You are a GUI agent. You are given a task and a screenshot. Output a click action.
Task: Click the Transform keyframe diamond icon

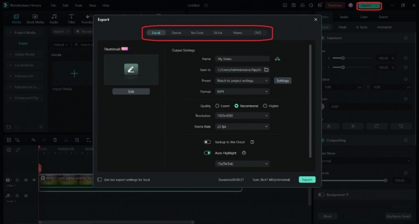(405, 38)
